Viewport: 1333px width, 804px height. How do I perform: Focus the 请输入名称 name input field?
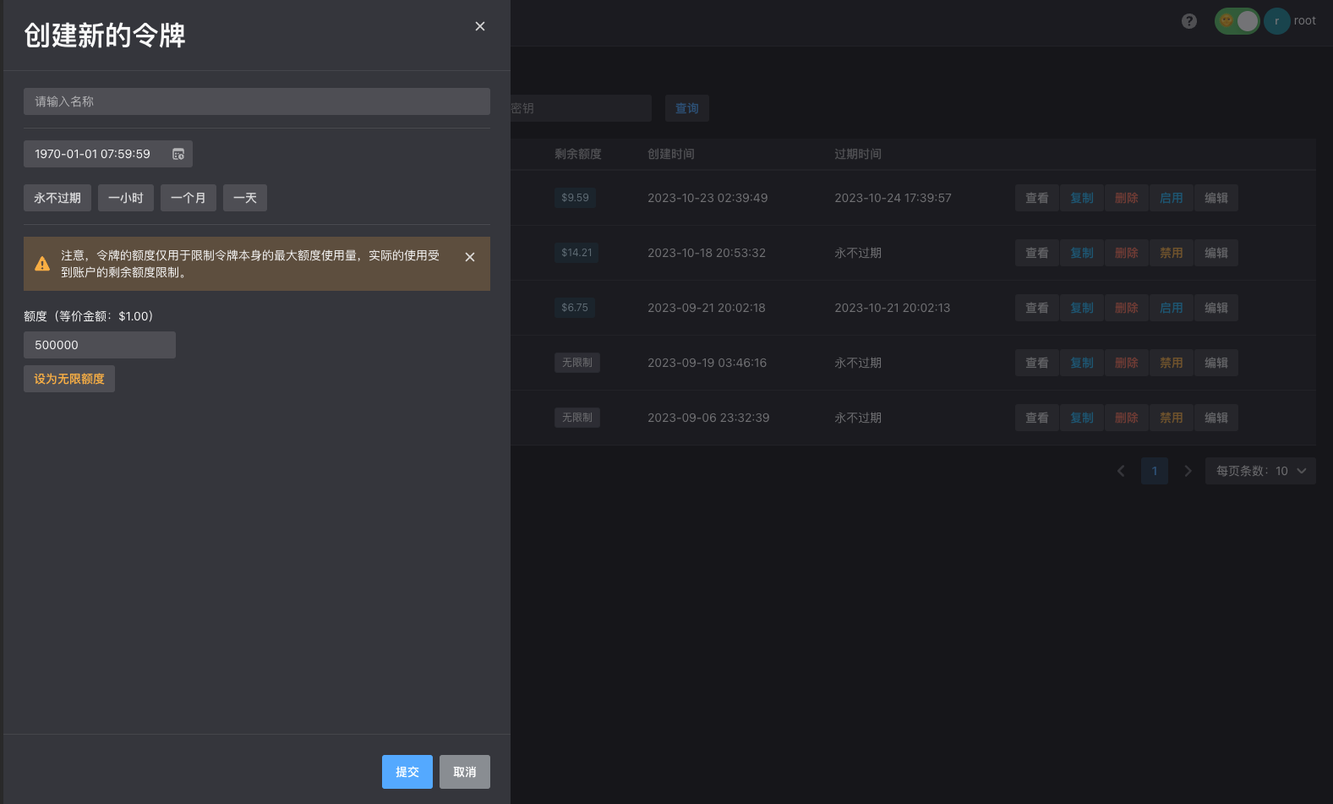pos(257,101)
